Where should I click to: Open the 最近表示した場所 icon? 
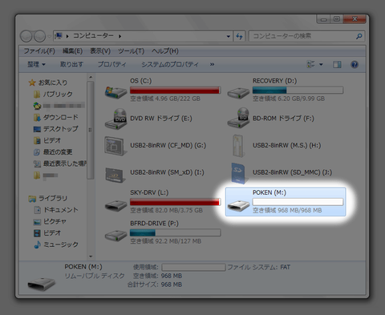tap(37, 164)
